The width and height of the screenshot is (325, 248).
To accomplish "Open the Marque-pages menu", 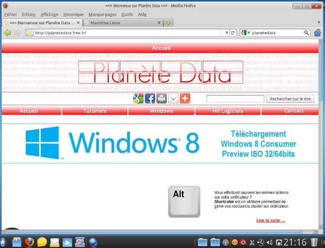I will [x=102, y=14].
